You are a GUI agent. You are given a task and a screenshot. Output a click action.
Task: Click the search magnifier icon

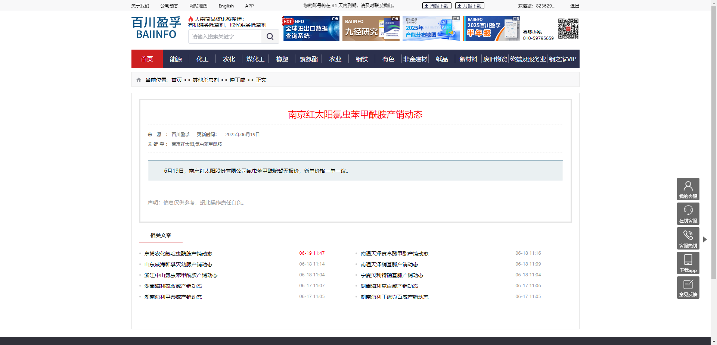pos(270,37)
